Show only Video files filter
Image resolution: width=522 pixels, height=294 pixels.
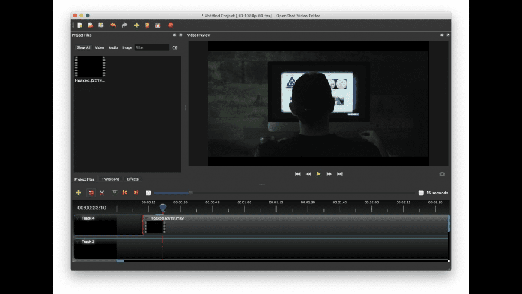point(100,47)
